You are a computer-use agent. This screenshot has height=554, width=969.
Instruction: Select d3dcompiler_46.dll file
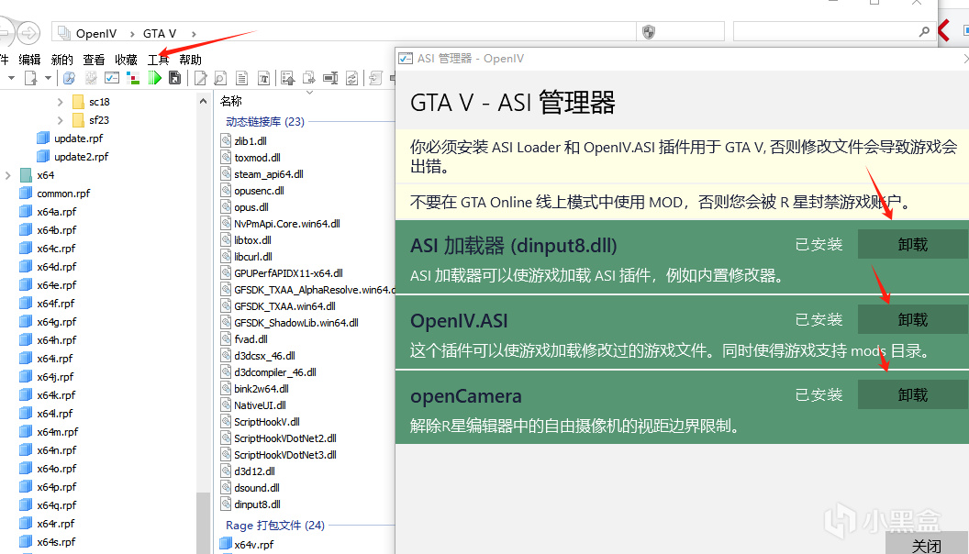(275, 372)
